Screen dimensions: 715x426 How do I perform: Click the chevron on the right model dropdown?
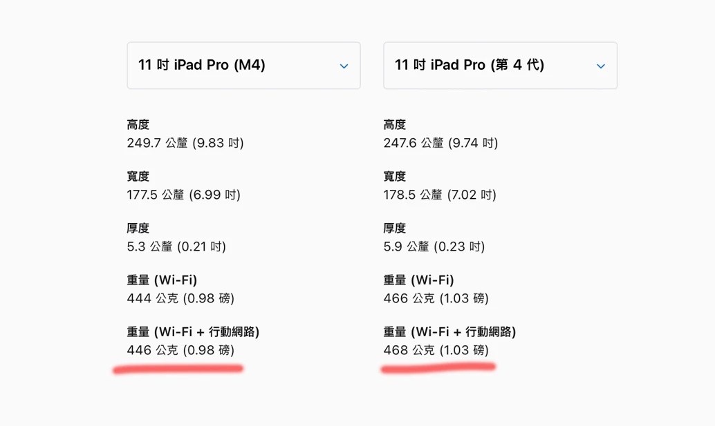click(x=601, y=66)
